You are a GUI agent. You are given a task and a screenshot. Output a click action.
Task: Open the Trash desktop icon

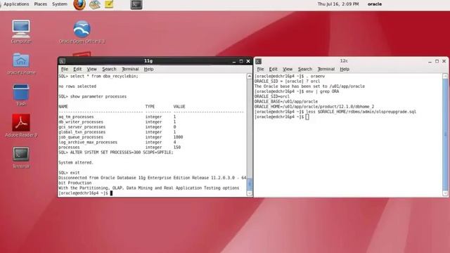click(21, 95)
